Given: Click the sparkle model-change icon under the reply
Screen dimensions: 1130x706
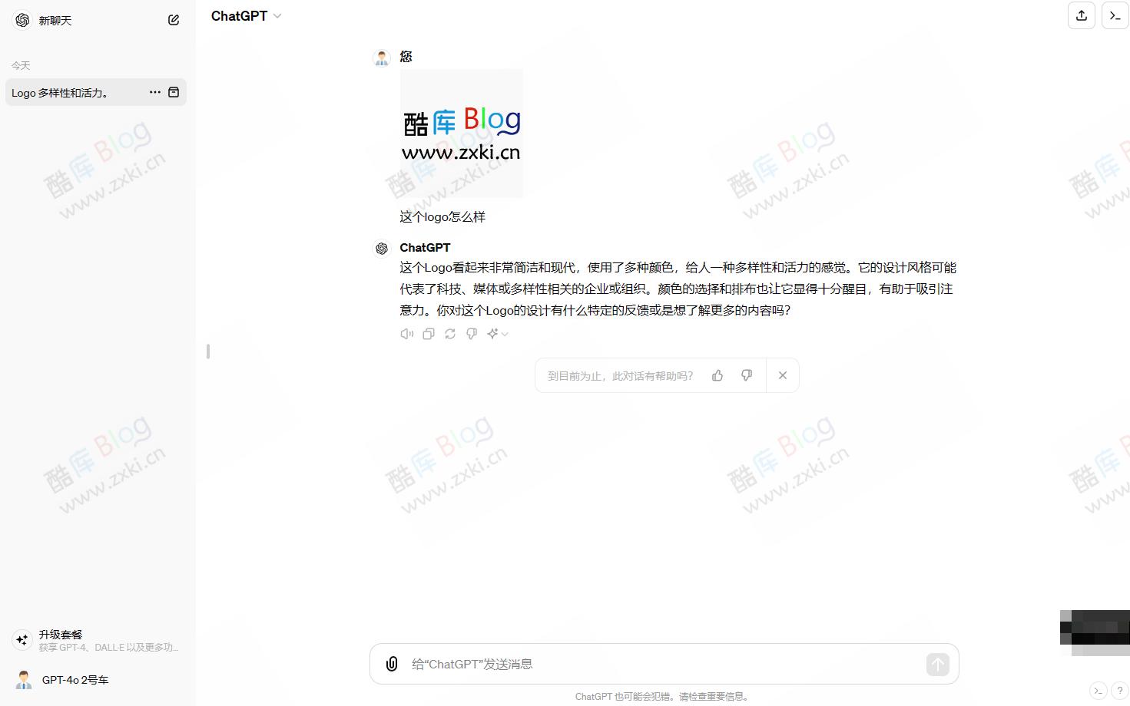Looking at the screenshot, I should [493, 333].
